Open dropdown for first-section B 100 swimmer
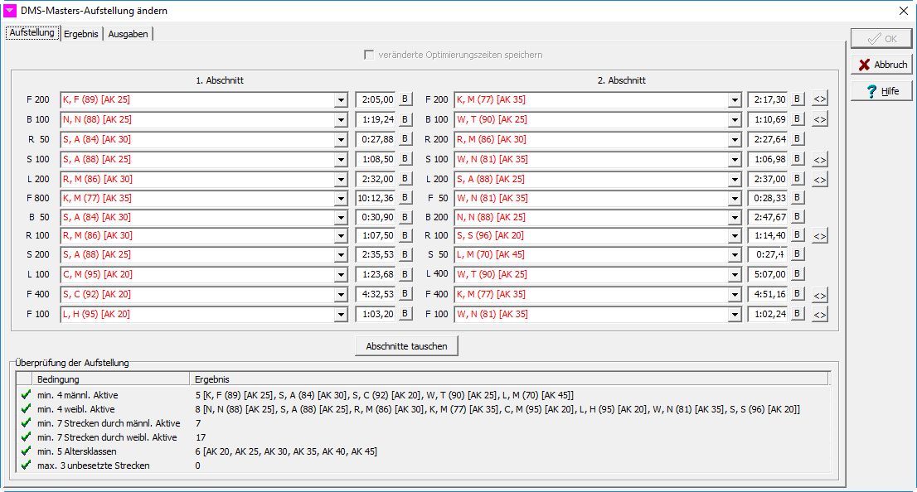 coord(341,119)
